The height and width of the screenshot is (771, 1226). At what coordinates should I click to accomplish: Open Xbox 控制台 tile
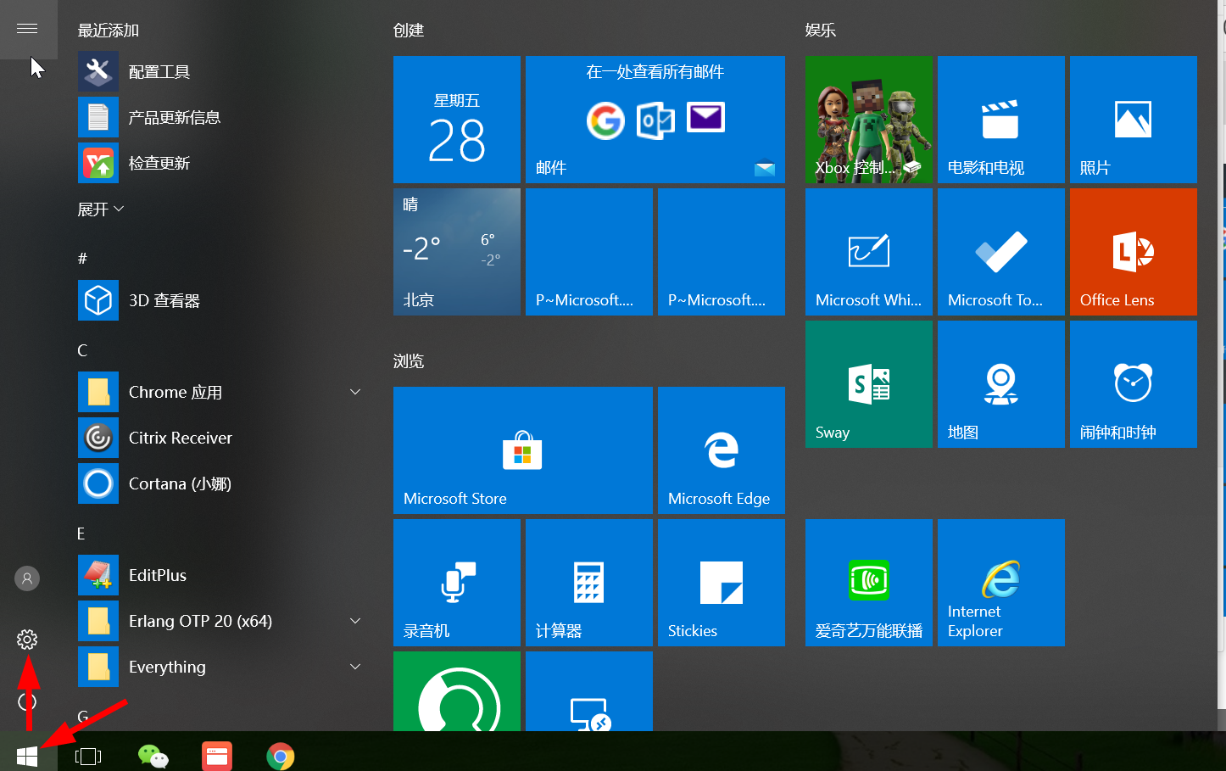click(869, 120)
